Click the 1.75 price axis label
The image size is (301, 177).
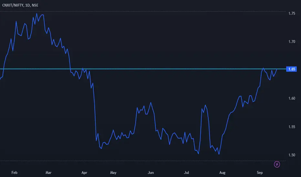tap(292, 14)
